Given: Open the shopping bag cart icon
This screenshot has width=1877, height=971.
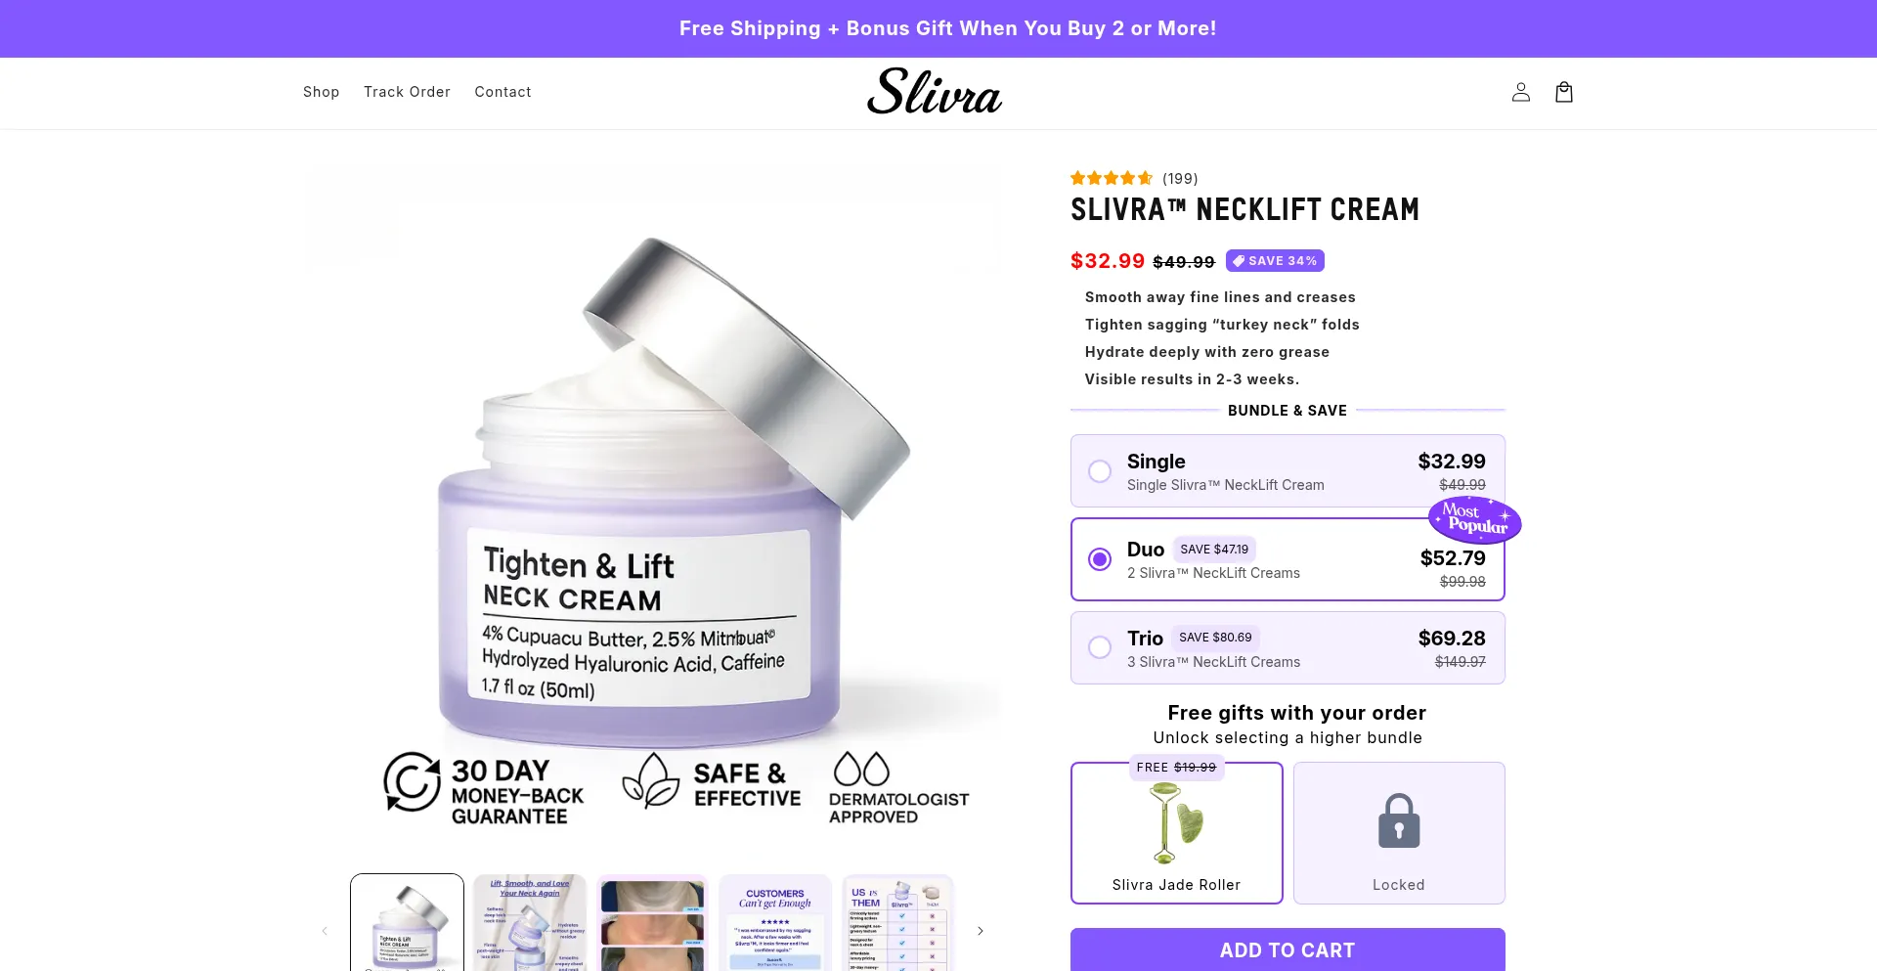Looking at the screenshot, I should click(x=1563, y=92).
